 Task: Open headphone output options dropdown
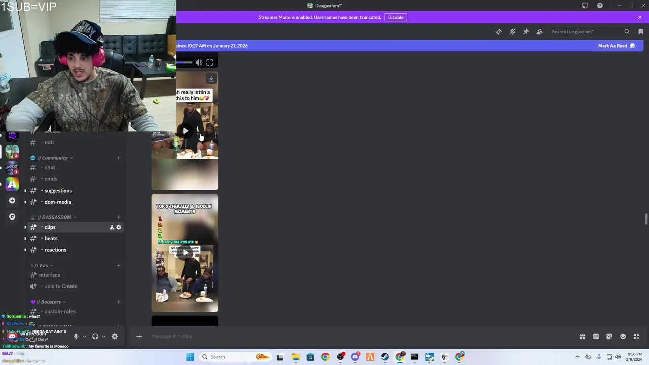(x=103, y=336)
